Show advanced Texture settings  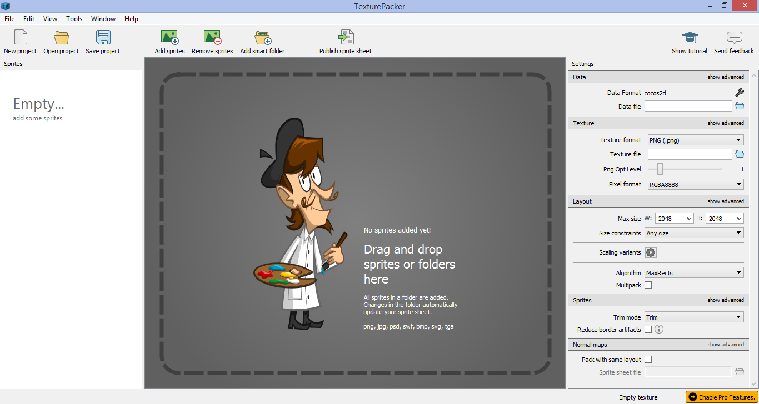click(726, 123)
